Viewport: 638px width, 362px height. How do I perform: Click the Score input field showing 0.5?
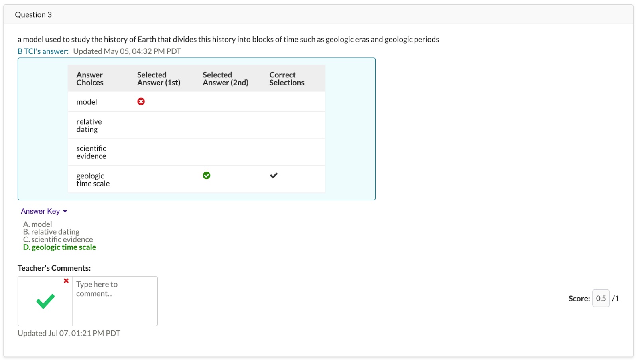[601, 298]
